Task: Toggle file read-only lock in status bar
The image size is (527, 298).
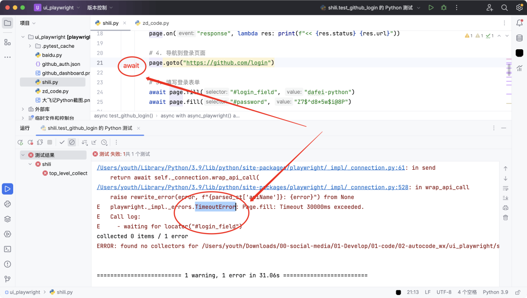Action: point(518,292)
